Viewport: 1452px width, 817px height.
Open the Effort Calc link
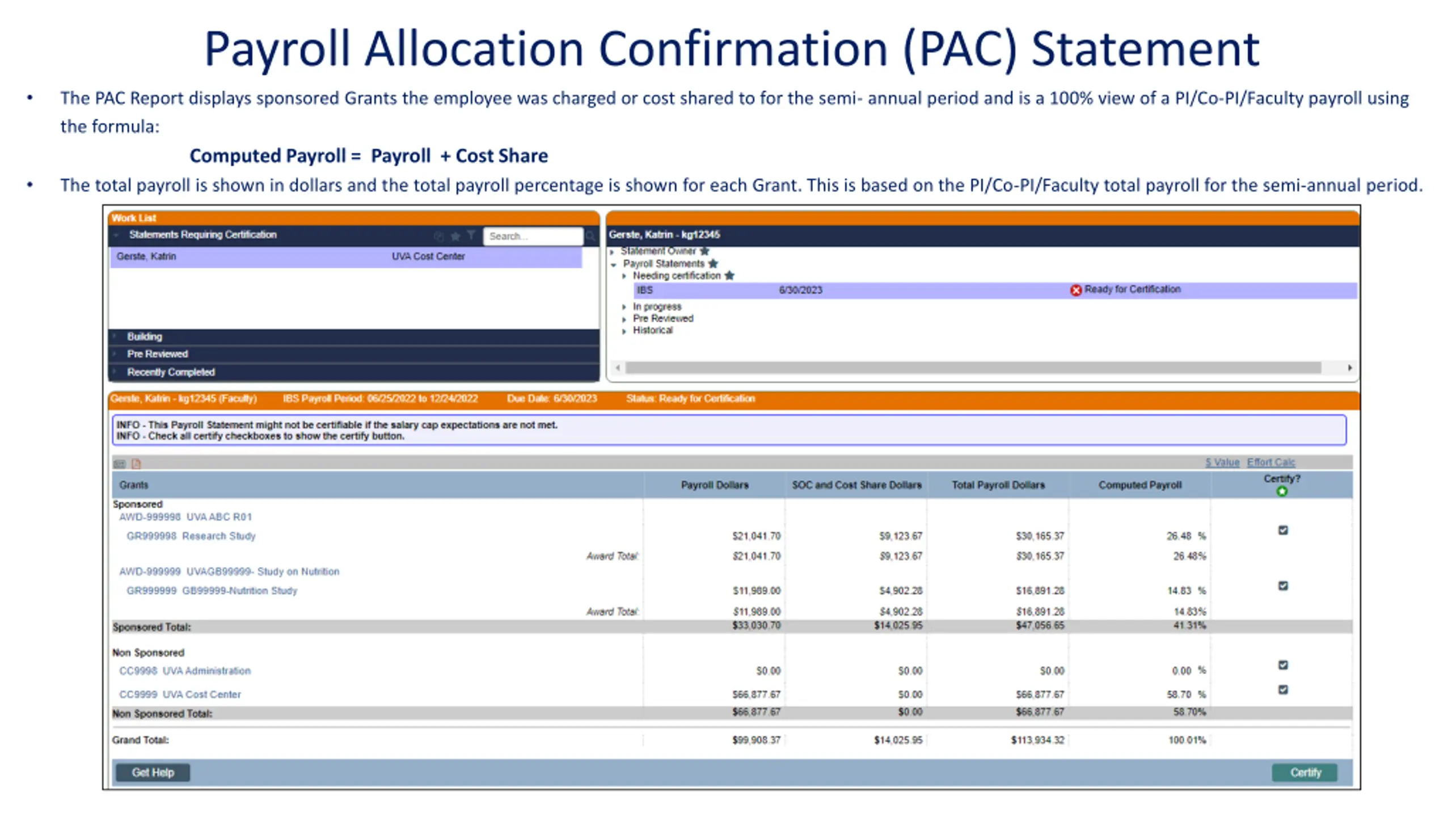tap(1270, 462)
